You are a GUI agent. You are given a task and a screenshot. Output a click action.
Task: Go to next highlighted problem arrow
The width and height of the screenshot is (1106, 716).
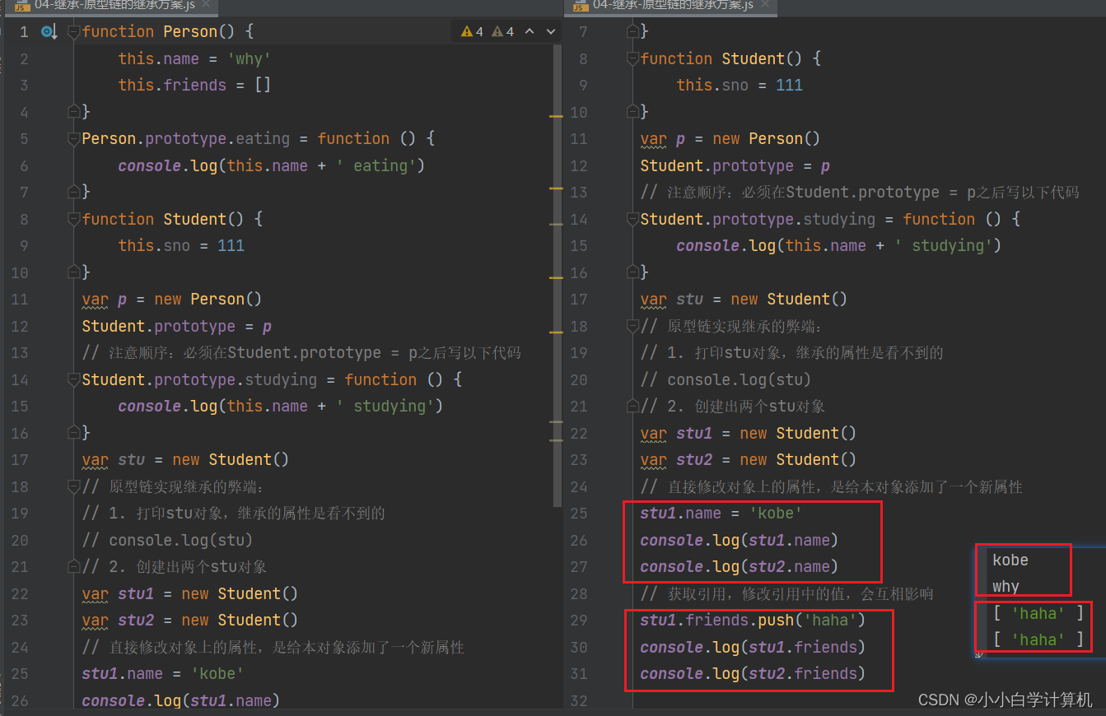click(x=551, y=32)
